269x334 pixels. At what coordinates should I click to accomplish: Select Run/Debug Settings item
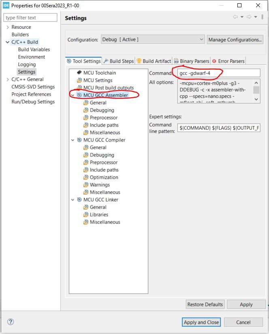(33, 102)
